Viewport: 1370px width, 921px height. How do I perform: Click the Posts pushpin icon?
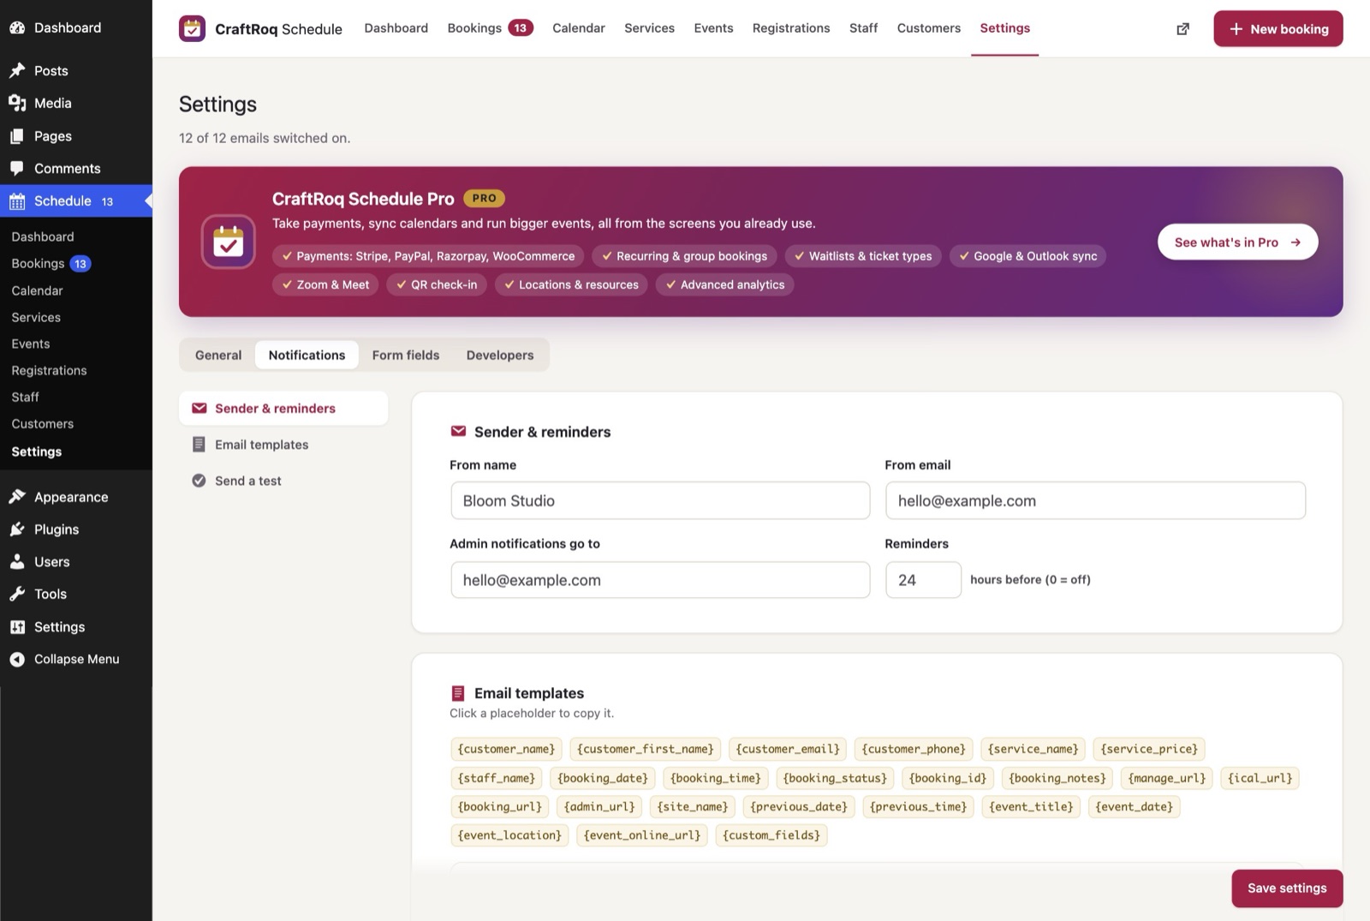tap(17, 70)
